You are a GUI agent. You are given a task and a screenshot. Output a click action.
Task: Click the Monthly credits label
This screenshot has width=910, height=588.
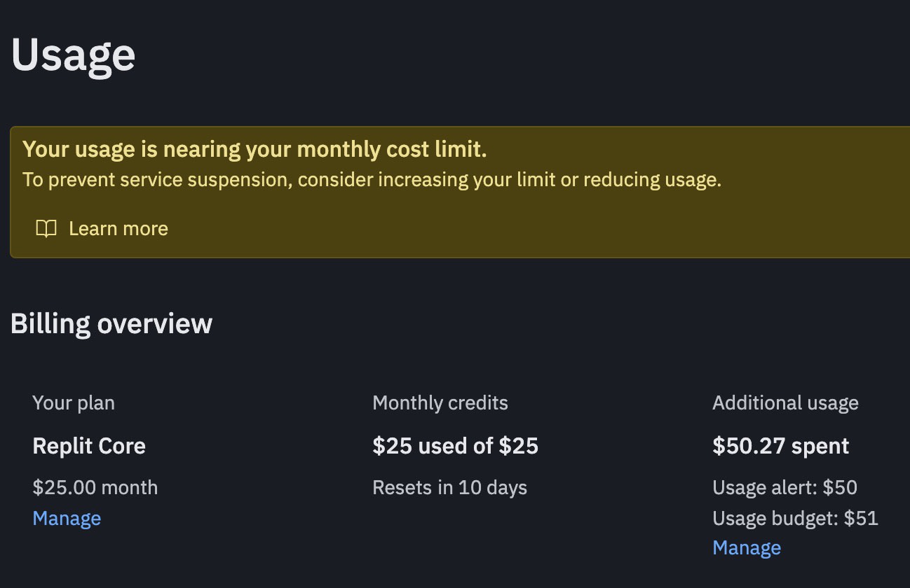click(440, 403)
